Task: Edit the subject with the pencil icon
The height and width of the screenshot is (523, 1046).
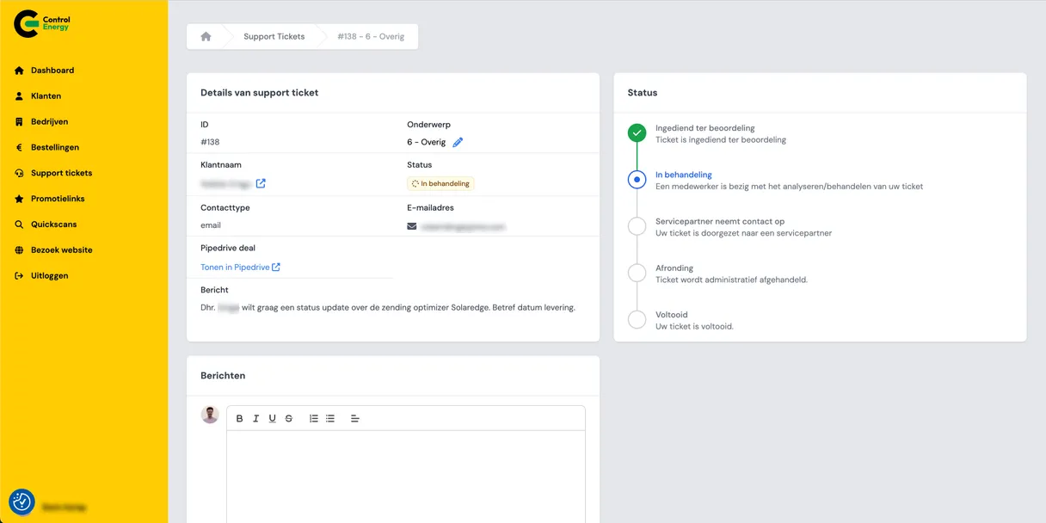Action: [458, 143]
